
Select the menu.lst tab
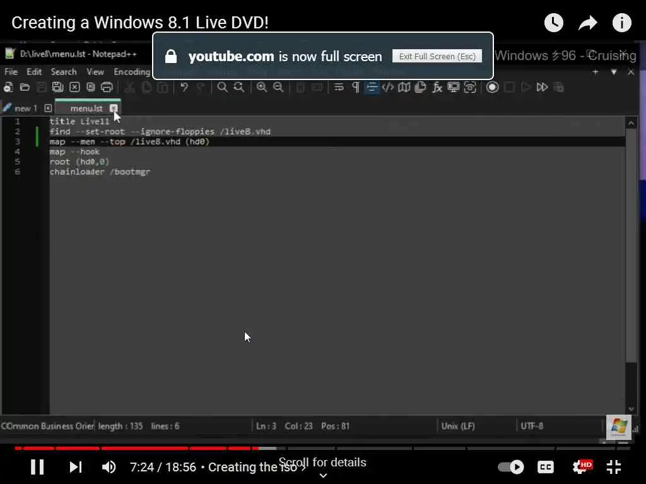(86, 108)
